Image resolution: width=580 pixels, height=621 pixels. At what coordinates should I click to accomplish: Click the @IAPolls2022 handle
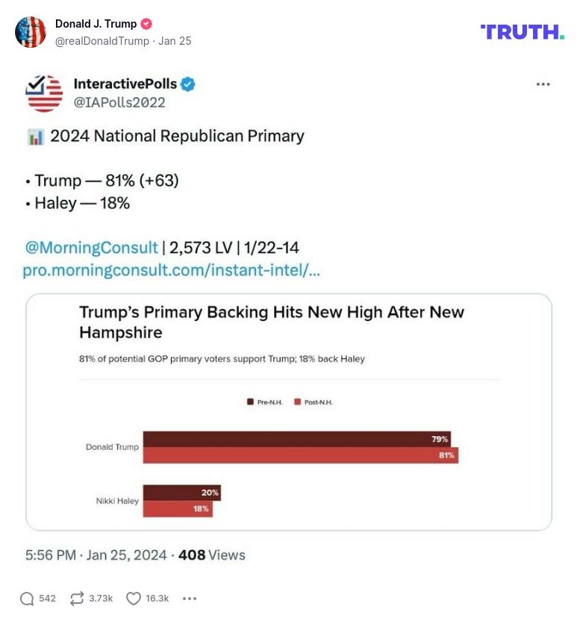[119, 102]
